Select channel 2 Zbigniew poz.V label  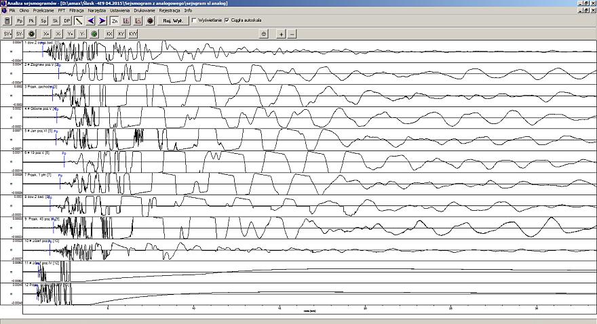(41, 64)
